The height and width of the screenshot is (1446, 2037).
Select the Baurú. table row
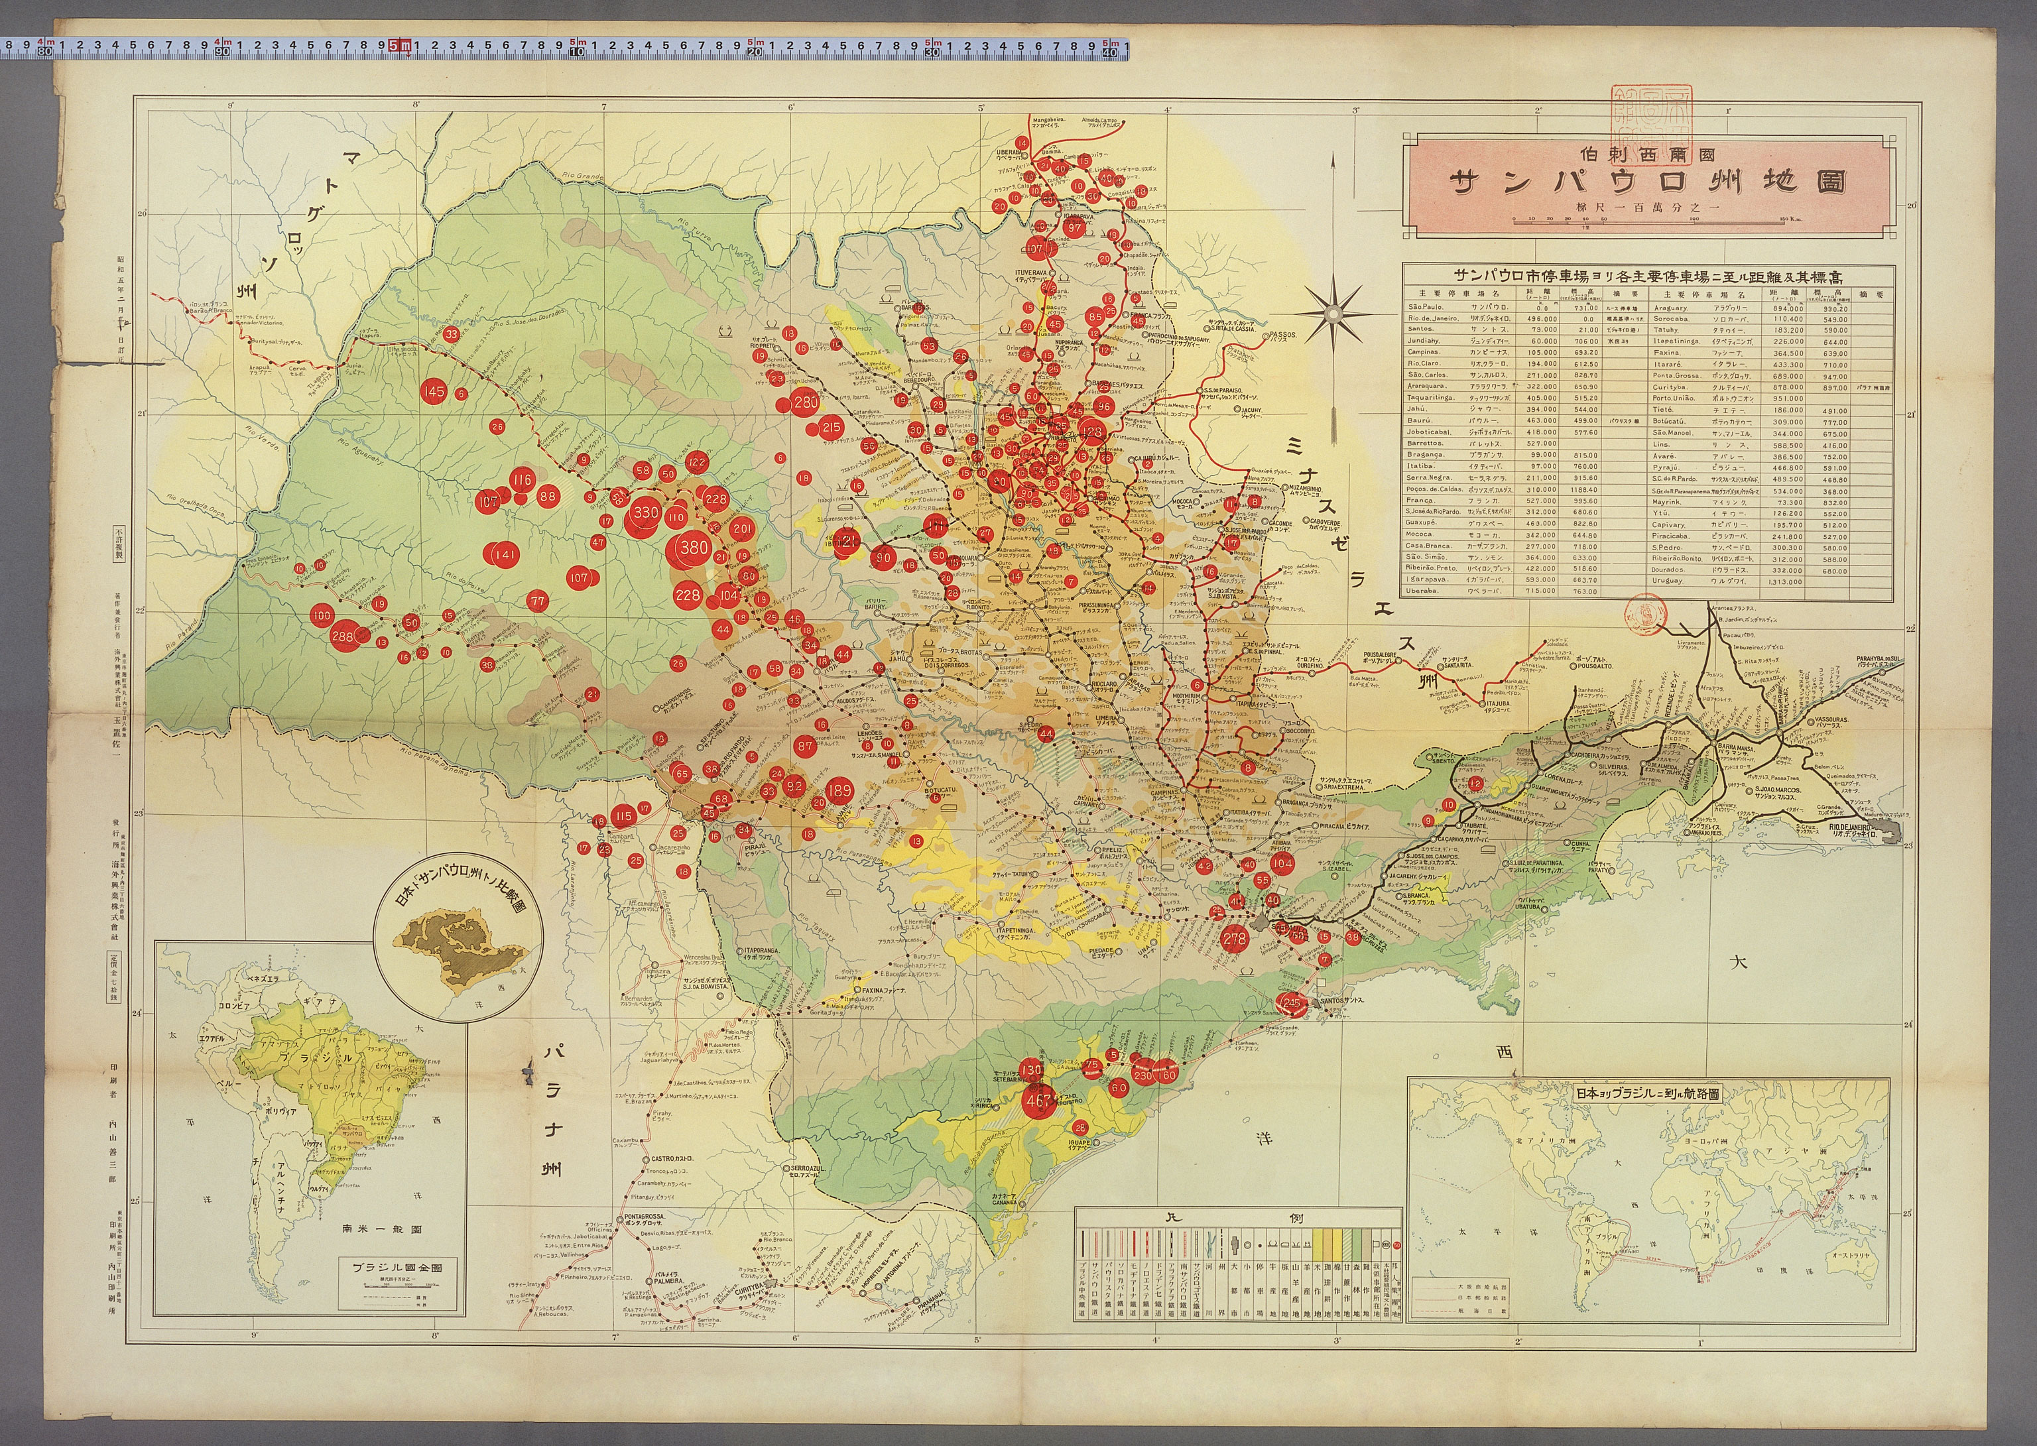tap(1524, 421)
